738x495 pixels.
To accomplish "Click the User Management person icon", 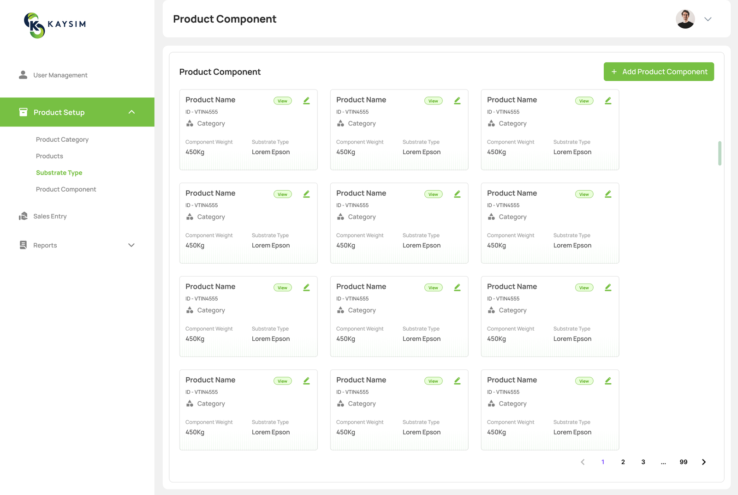I will [x=23, y=75].
